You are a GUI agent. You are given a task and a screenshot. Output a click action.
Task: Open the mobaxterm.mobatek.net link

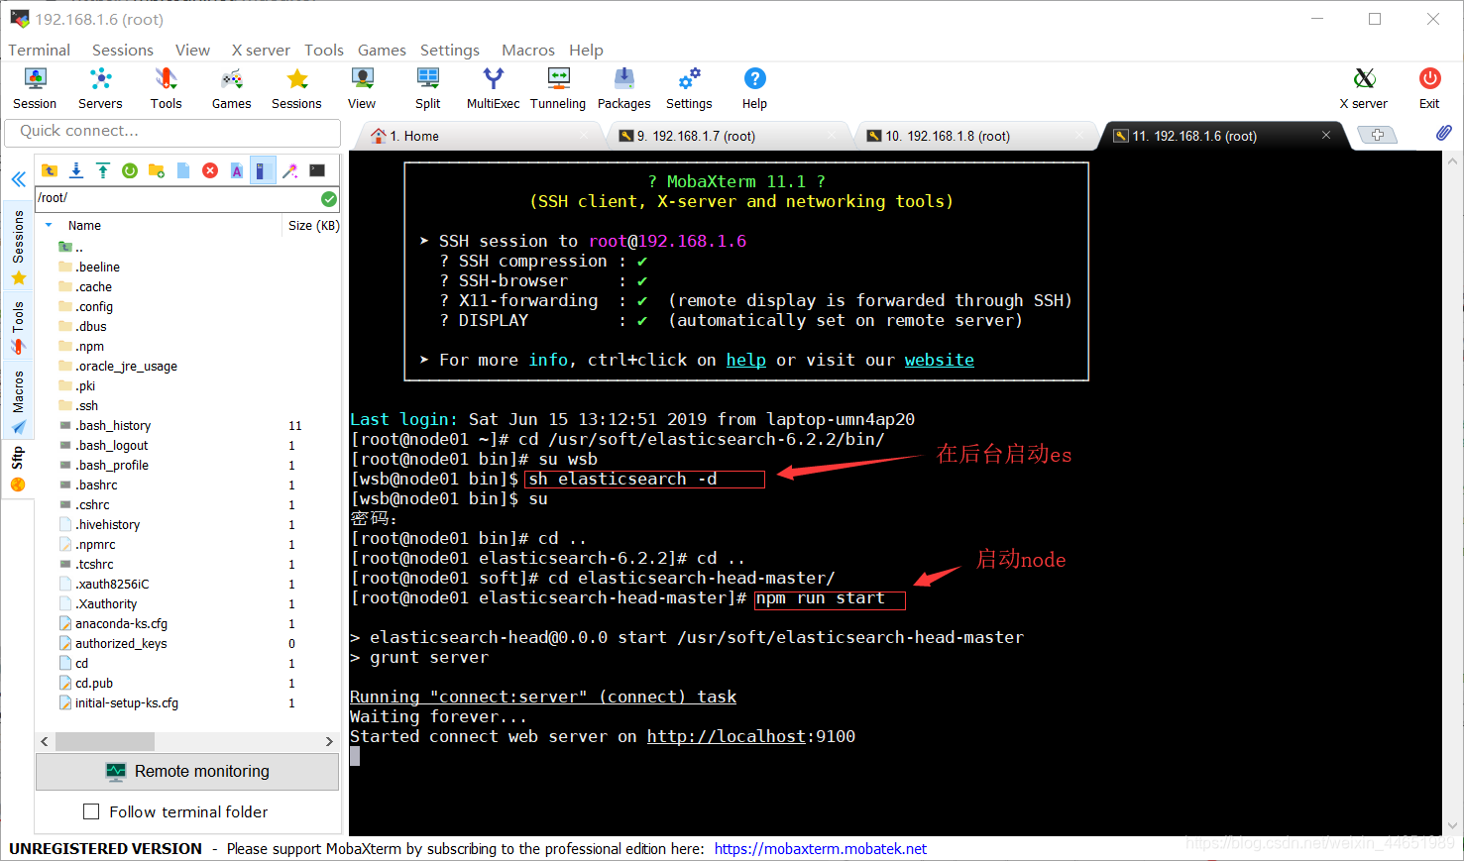[x=821, y=849]
